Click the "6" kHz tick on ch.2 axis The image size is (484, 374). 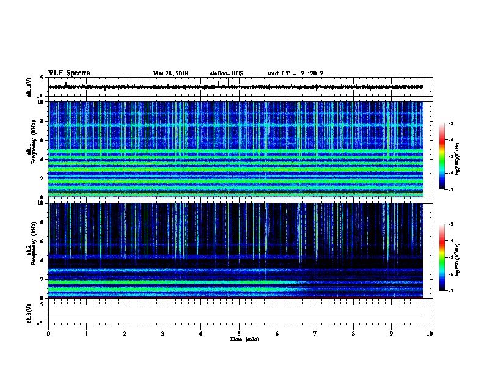pyautogui.click(x=43, y=241)
